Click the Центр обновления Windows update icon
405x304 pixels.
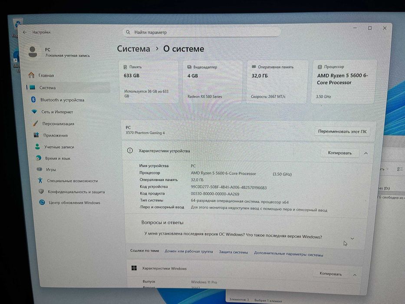click(42, 202)
